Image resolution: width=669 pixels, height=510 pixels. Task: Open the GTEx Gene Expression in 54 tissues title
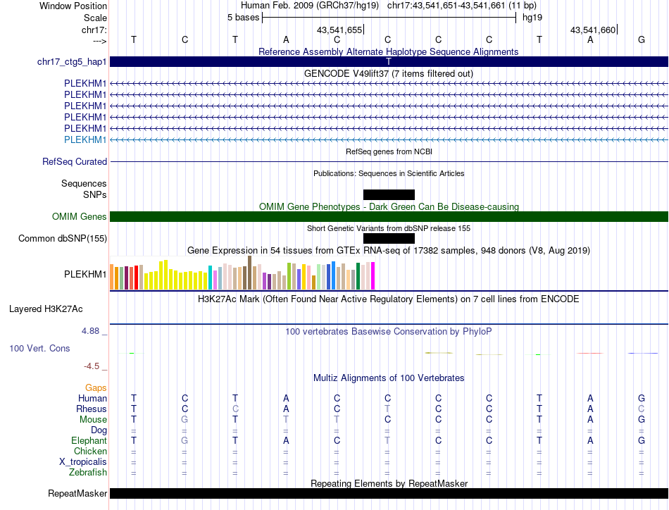point(389,251)
